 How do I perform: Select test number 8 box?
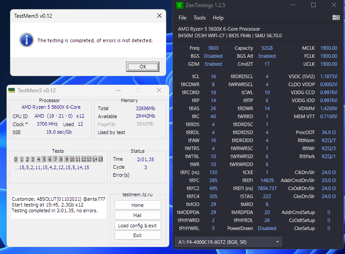tap(61, 159)
